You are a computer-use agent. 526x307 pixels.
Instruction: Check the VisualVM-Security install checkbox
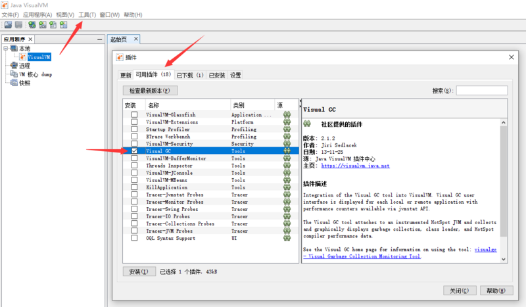[134, 143]
